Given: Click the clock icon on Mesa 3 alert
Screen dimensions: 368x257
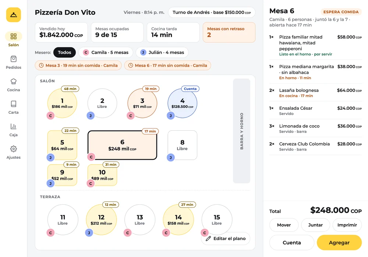Looking at the screenshot, I should point(41,66).
